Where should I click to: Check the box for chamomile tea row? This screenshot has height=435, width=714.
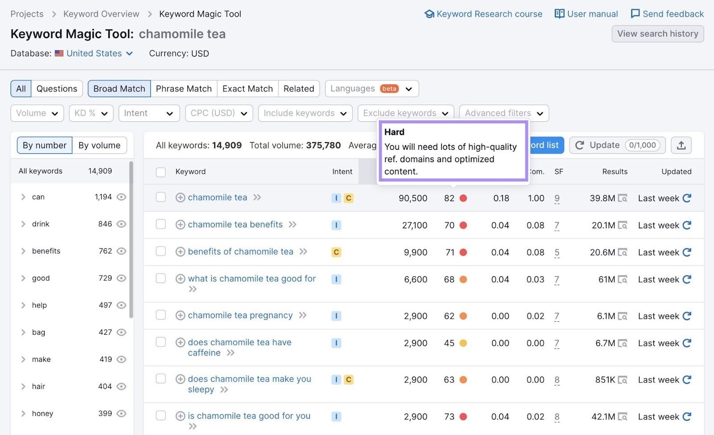pyautogui.click(x=161, y=197)
